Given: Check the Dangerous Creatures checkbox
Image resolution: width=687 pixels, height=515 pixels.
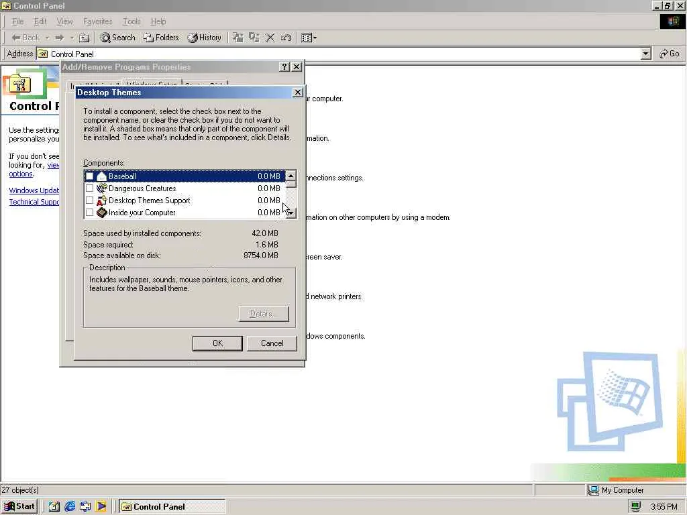Looking at the screenshot, I should [x=89, y=188].
